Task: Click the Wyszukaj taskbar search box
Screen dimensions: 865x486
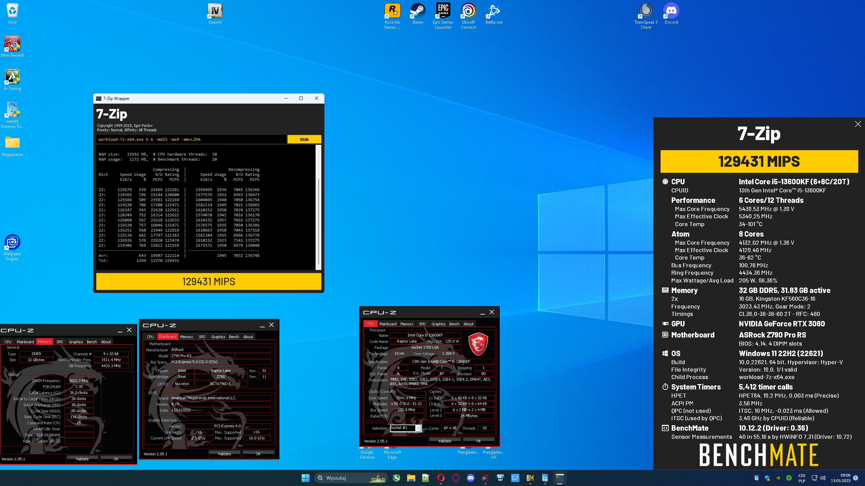Action: coord(351,478)
